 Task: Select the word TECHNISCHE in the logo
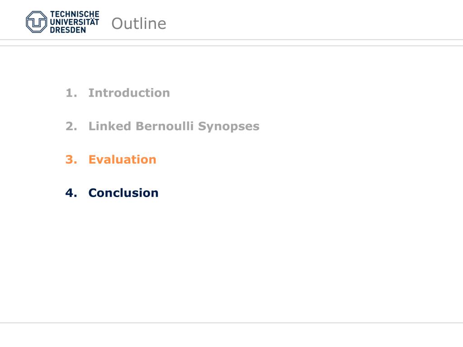[x=75, y=14]
